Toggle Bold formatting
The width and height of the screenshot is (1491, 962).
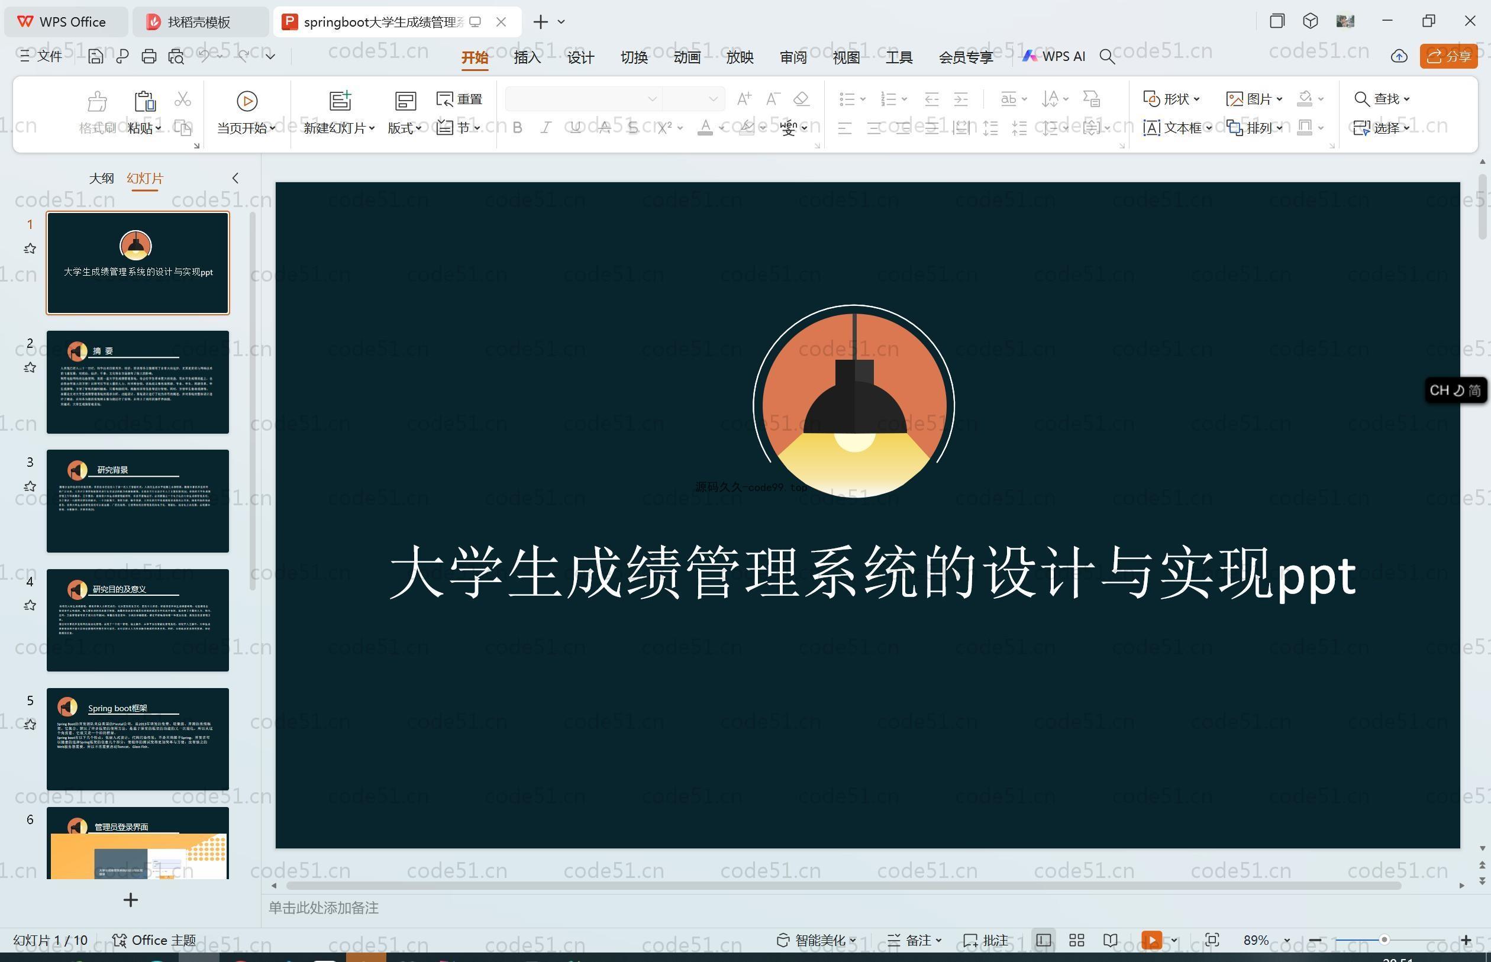coord(517,127)
